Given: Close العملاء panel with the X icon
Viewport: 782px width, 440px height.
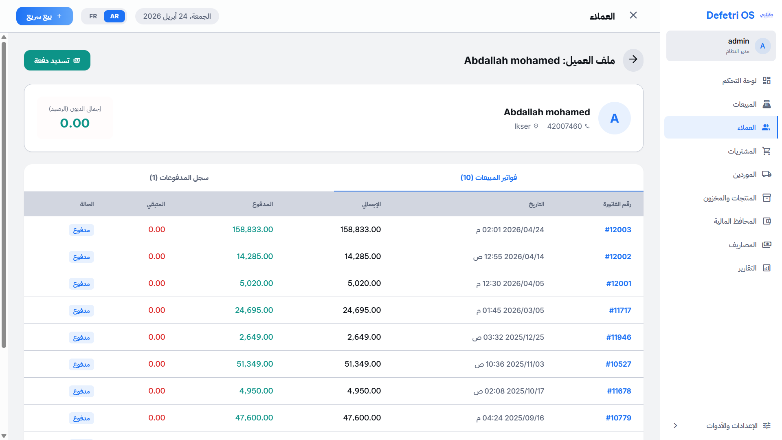Looking at the screenshot, I should [634, 15].
